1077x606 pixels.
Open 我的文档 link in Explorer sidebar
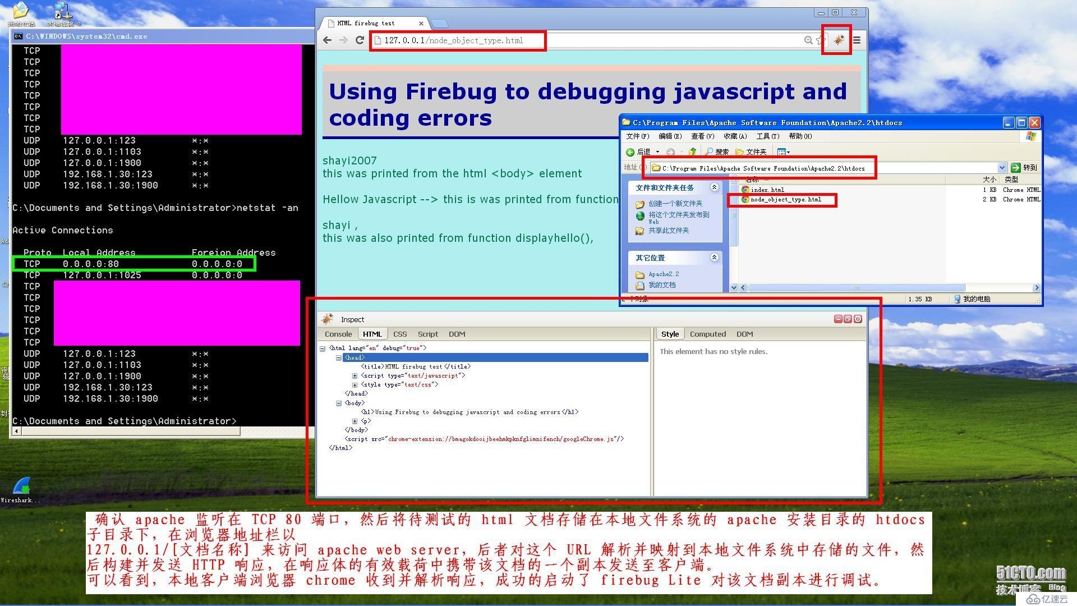tap(662, 285)
